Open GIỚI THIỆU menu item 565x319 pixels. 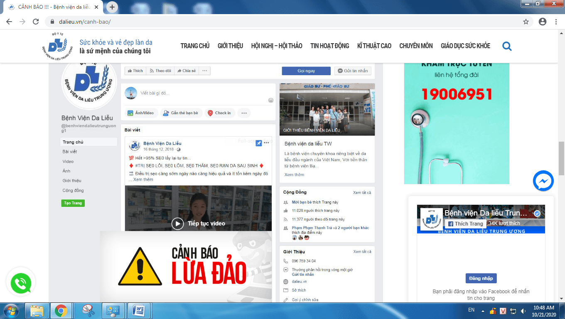[230, 46]
